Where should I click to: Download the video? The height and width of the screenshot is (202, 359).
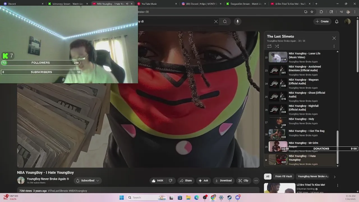(223, 181)
